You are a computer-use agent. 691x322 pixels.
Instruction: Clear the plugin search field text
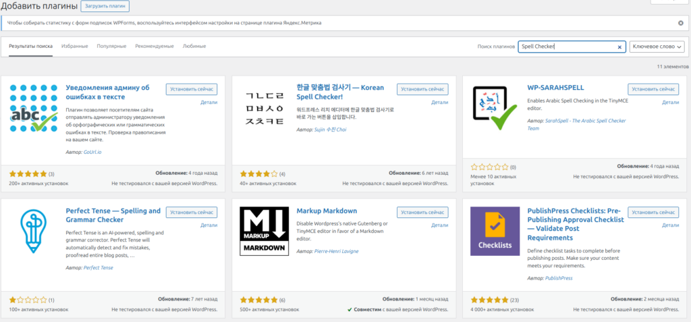click(x=619, y=47)
